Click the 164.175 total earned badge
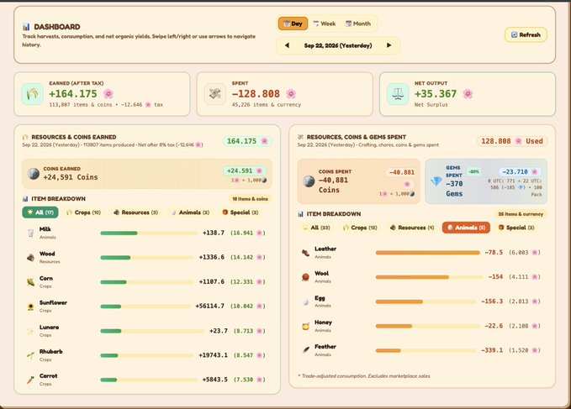This screenshot has width=571, height=409. (x=247, y=141)
